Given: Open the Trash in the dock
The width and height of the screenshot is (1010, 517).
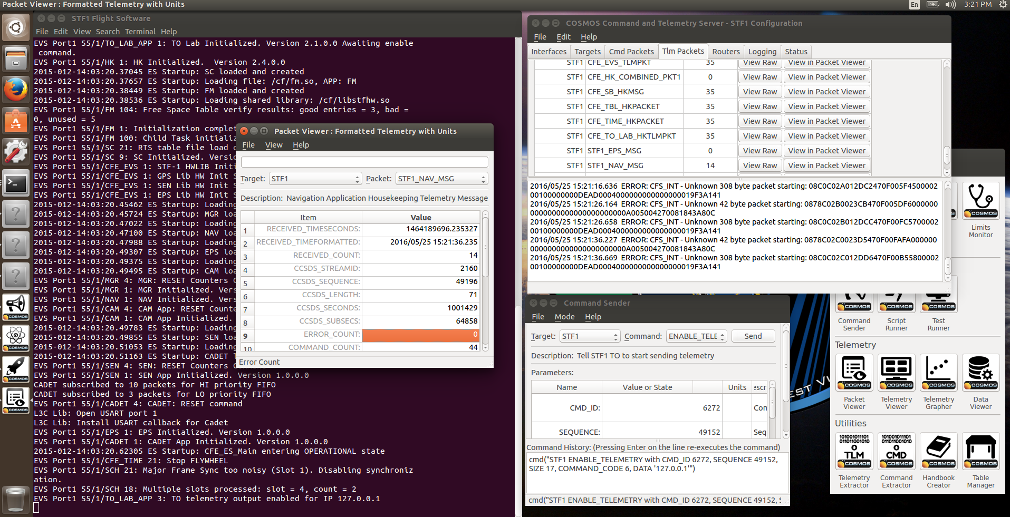Looking at the screenshot, I should (x=16, y=500).
